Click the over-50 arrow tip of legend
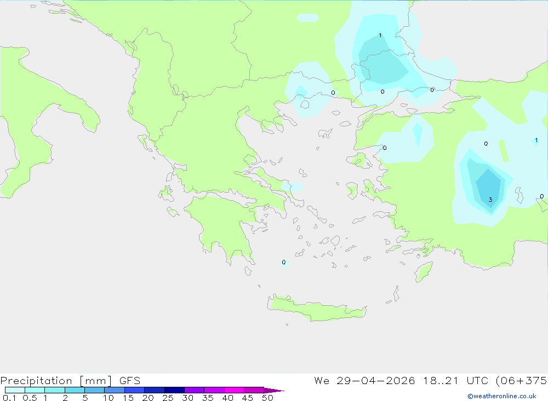 274,390
